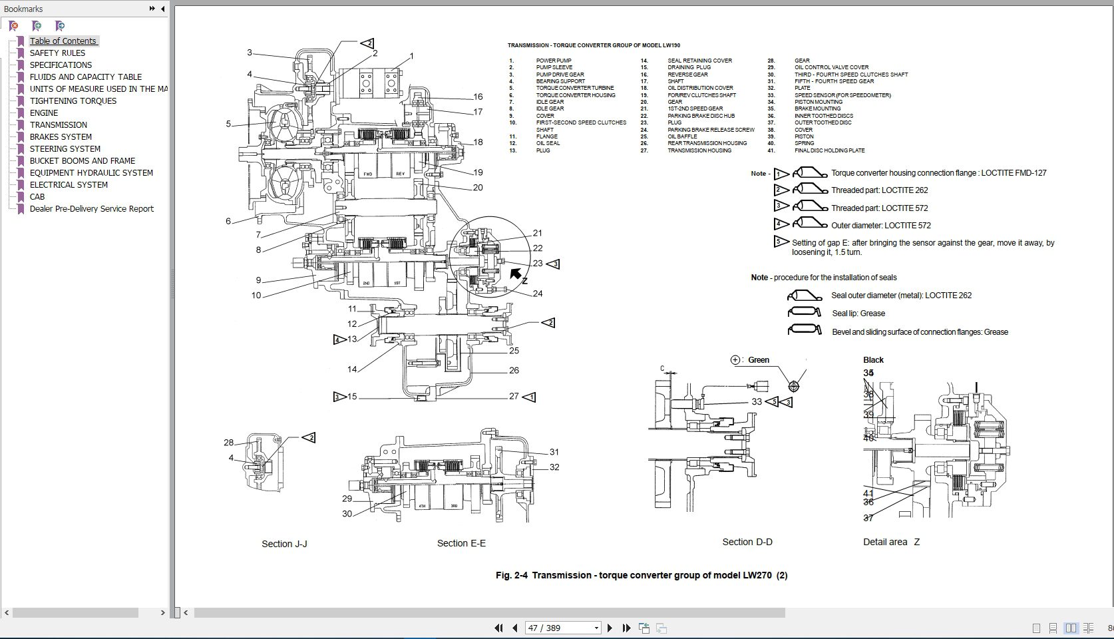Advance to next page arrow
This screenshot has width=1114, height=639.
pyautogui.click(x=610, y=628)
